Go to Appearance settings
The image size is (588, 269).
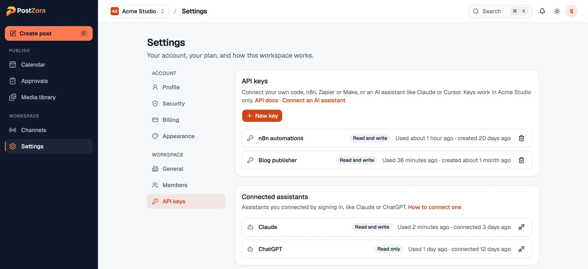186,136
